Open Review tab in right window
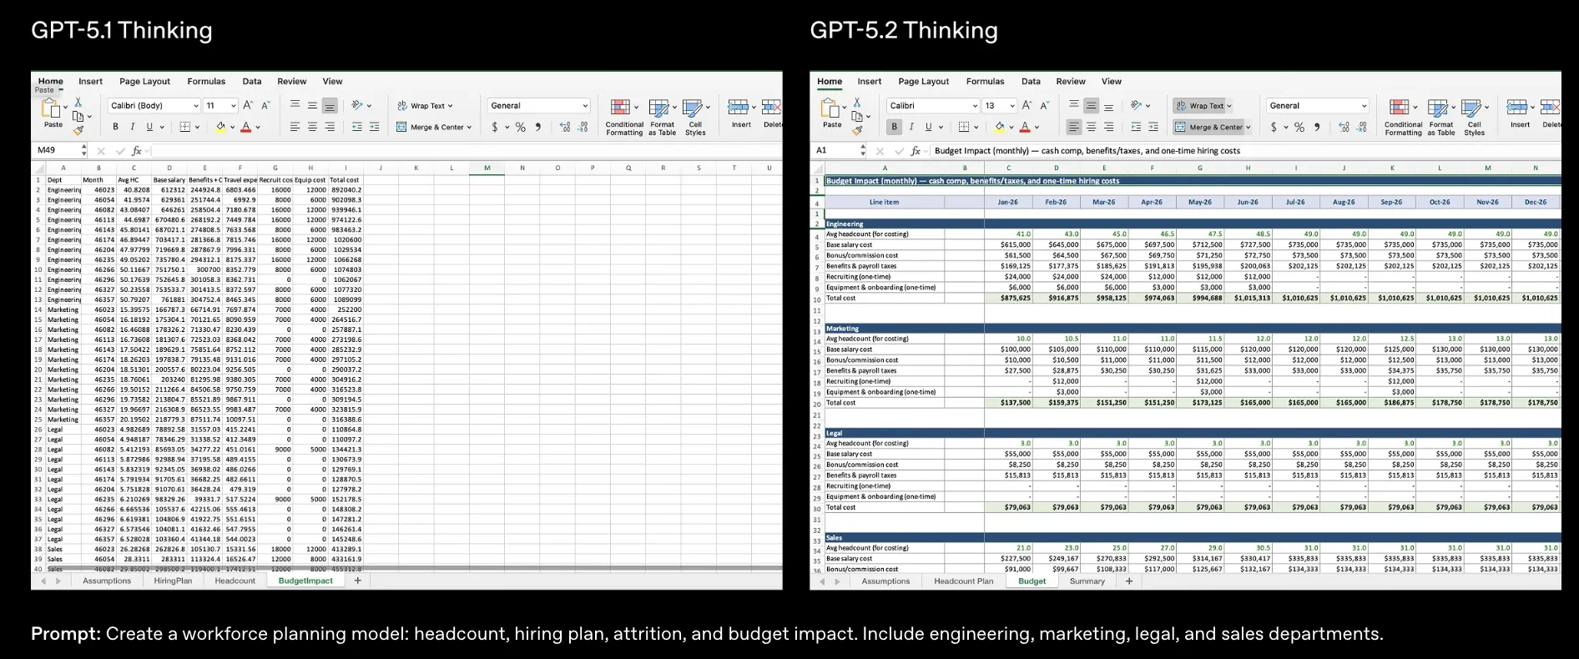The width and height of the screenshot is (1579, 659). click(1070, 81)
